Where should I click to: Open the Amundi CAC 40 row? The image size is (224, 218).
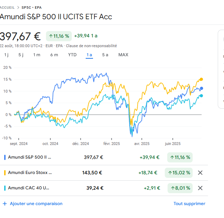29,188
